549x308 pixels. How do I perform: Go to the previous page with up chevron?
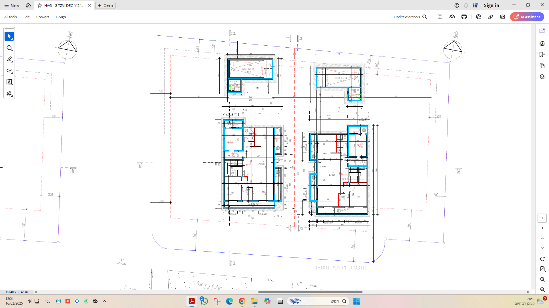click(542, 238)
